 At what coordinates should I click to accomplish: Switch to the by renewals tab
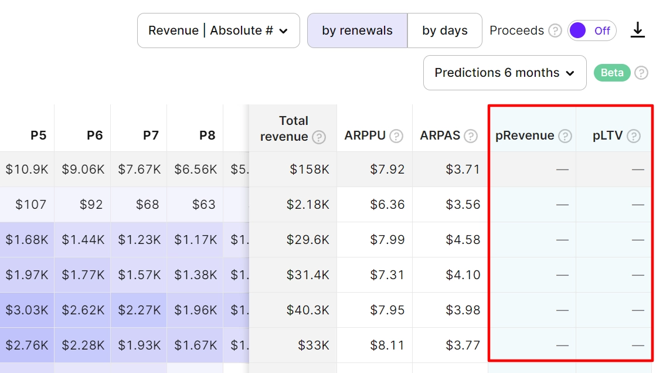click(357, 30)
